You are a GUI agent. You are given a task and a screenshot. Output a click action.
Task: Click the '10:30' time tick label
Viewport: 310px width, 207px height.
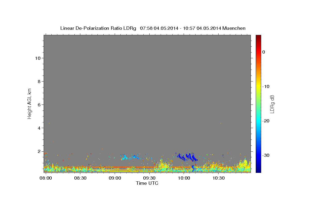click(219, 178)
